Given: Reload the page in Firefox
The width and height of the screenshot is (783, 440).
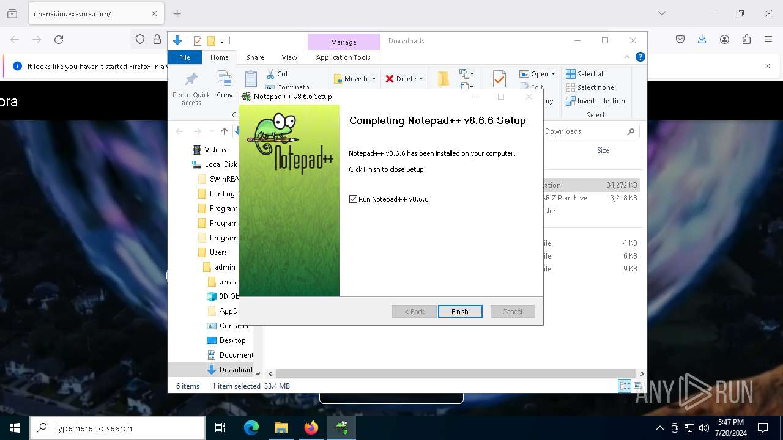Looking at the screenshot, I should 59,40.
